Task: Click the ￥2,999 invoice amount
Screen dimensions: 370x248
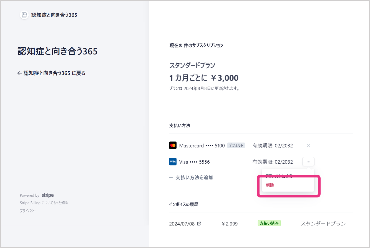Action: 230,224
